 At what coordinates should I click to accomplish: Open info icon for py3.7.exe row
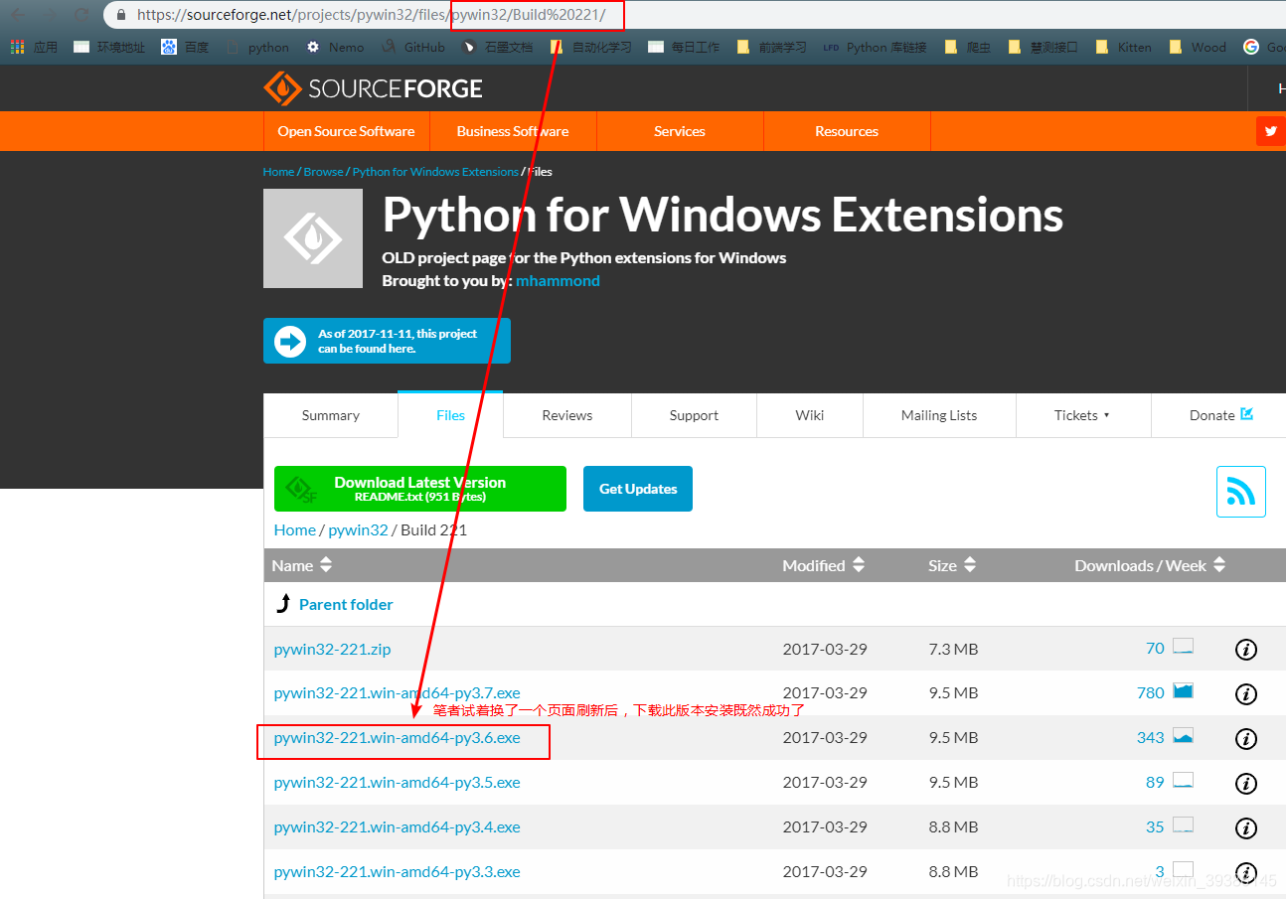[x=1245, y=694]
